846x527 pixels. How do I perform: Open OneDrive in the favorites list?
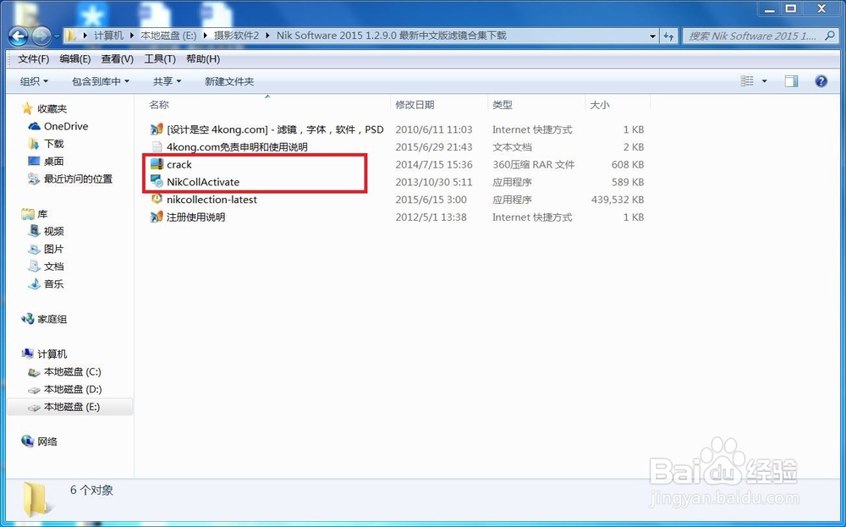[66, 126]
